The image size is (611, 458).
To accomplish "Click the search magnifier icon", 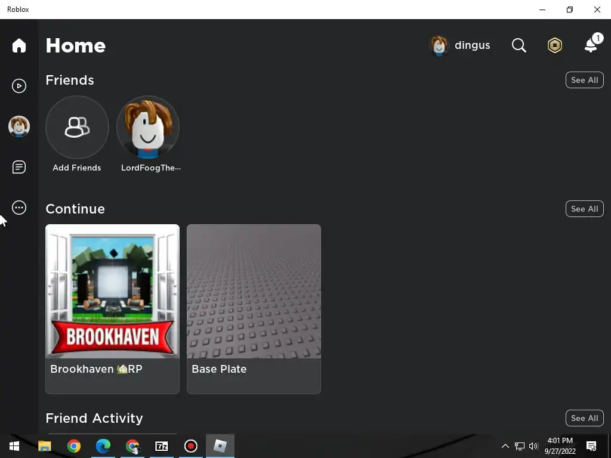I will click(519, 45).
